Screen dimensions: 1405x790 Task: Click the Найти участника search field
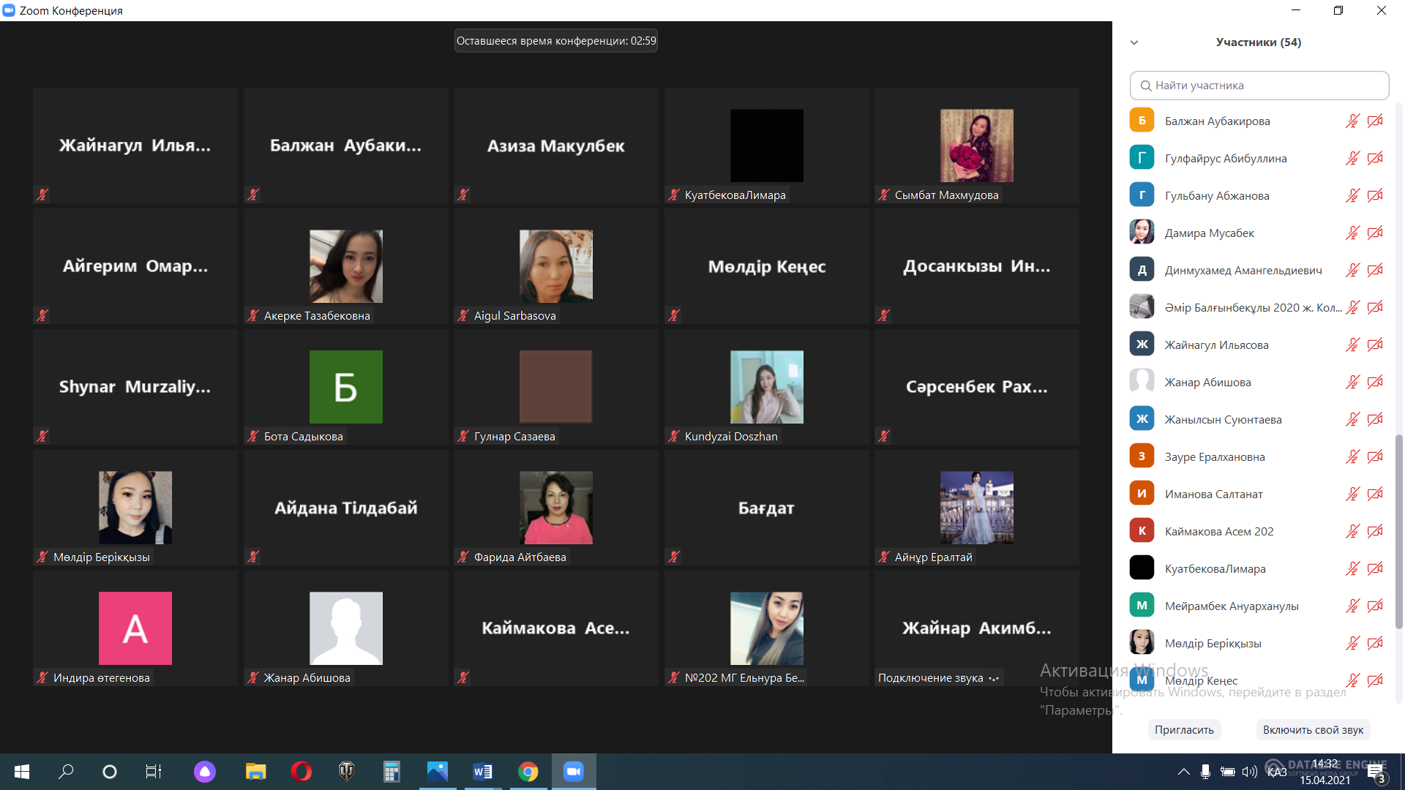click(x=1259, y=86)
